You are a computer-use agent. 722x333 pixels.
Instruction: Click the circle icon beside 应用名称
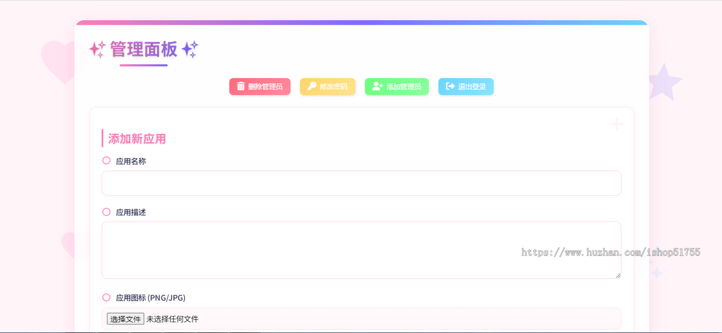106,160
